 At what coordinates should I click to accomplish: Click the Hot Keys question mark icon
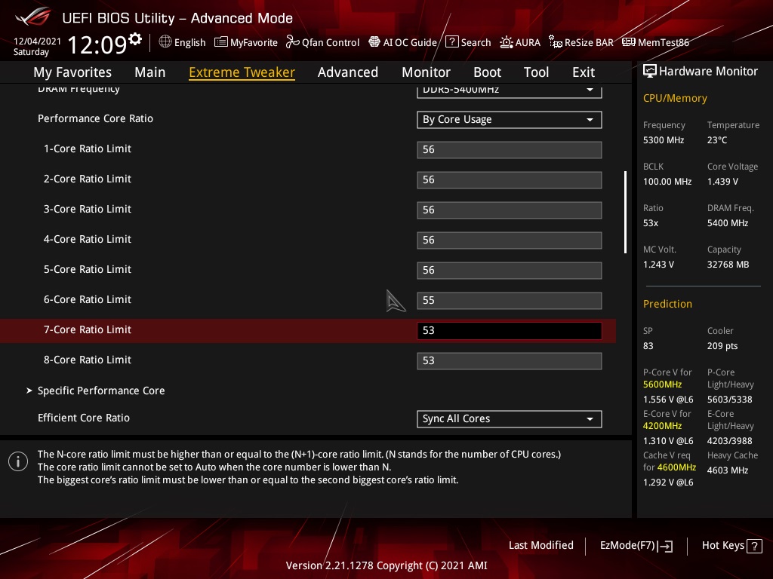754,546
